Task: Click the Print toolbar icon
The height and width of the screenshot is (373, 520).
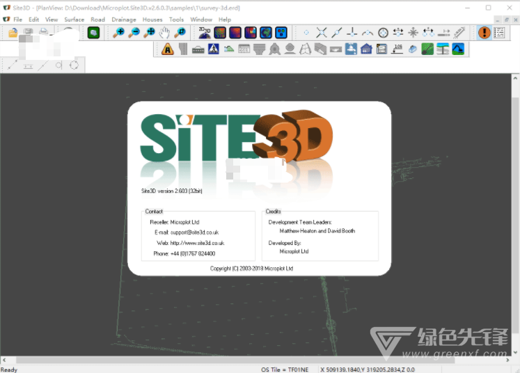Action: [x=43, y=32]
